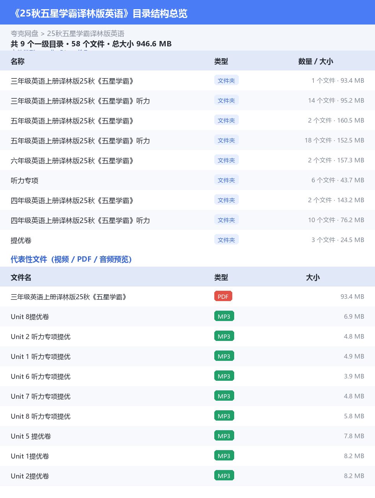This screenshot has width=375, height=498.
Task: Select the 6 个文件 · 43.7 MB cell
Action: coord(337,180)
